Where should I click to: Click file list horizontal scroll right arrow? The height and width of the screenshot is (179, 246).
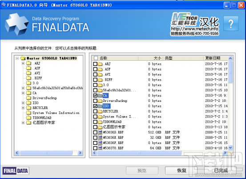click(x=226, y=153)
